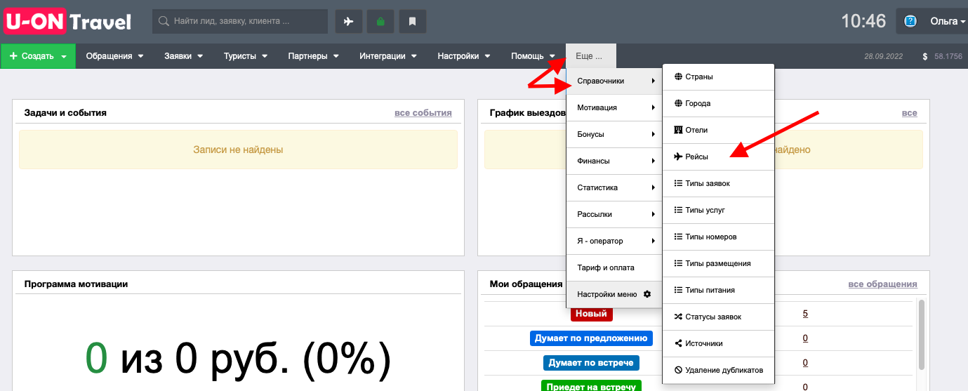The height and width of the screenshot is (391, 968).
Task: Open the Еще ... menu
Action: point(591,56)
